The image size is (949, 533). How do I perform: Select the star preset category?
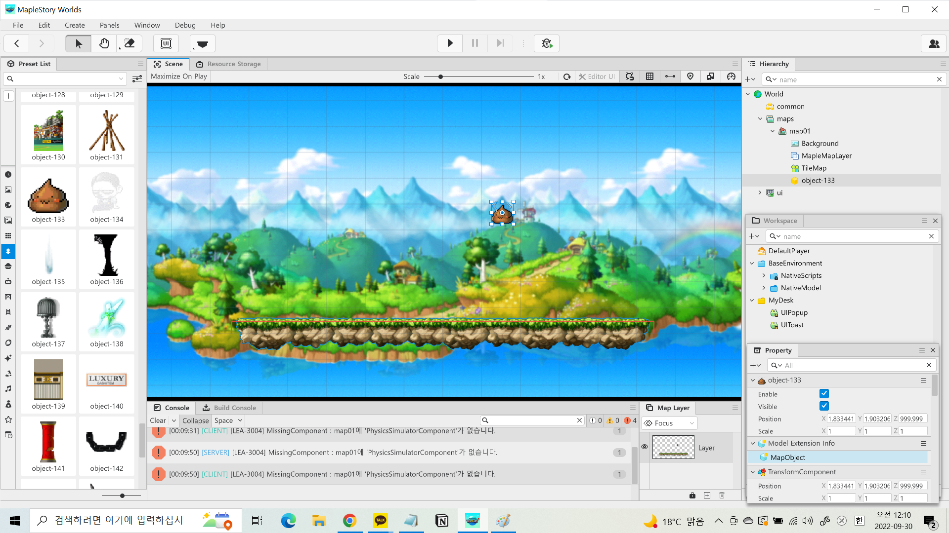coord(8,419)
